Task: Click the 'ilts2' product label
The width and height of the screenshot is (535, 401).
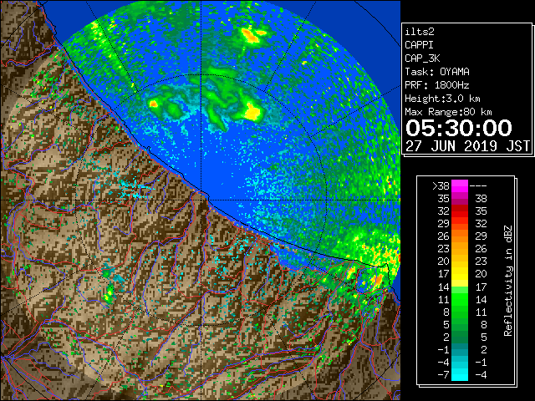Action: (420, 32)
